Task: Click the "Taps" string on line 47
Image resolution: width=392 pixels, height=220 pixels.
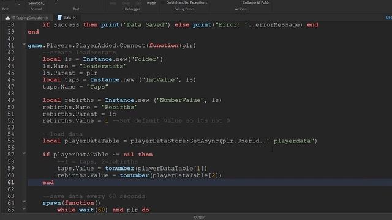Action: [x=97, y=87]
